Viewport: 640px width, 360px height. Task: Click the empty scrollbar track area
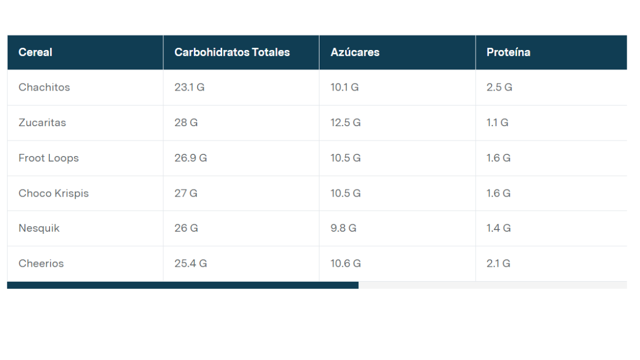click(492, 285)
